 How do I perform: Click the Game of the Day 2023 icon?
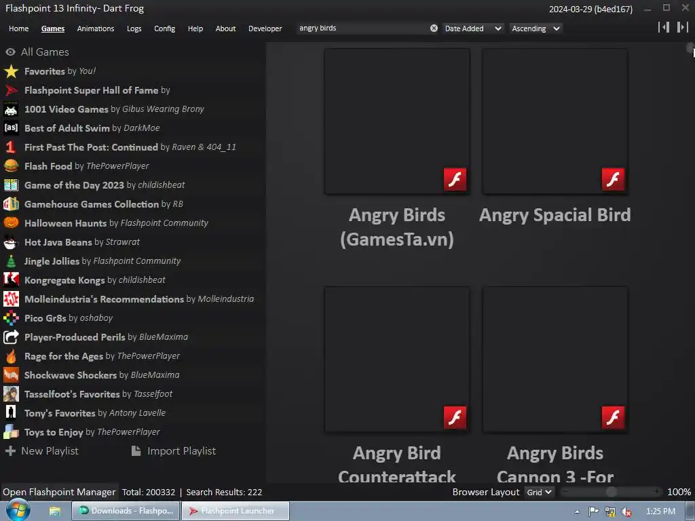[11, 185]
